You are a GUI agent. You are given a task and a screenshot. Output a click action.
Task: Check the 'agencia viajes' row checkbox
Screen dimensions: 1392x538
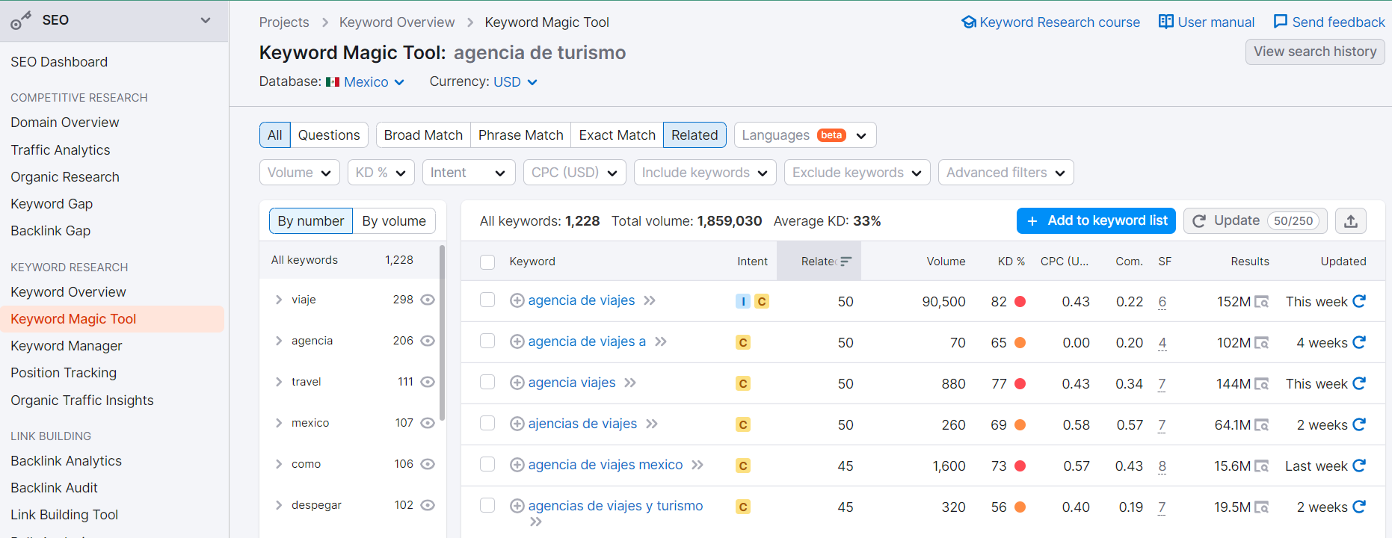pyautogui.click(x=487, y=382)
